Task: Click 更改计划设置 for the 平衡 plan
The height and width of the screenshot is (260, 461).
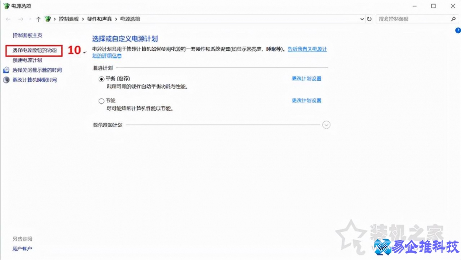Action: tap(307, 78)
